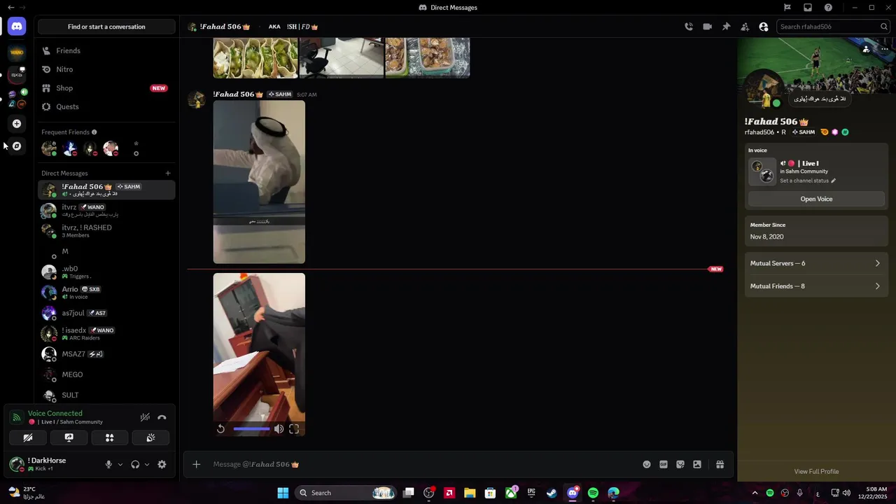Open audio output options dropdown
This screenshot has width=896, height=504.
[x=146, y=464]
